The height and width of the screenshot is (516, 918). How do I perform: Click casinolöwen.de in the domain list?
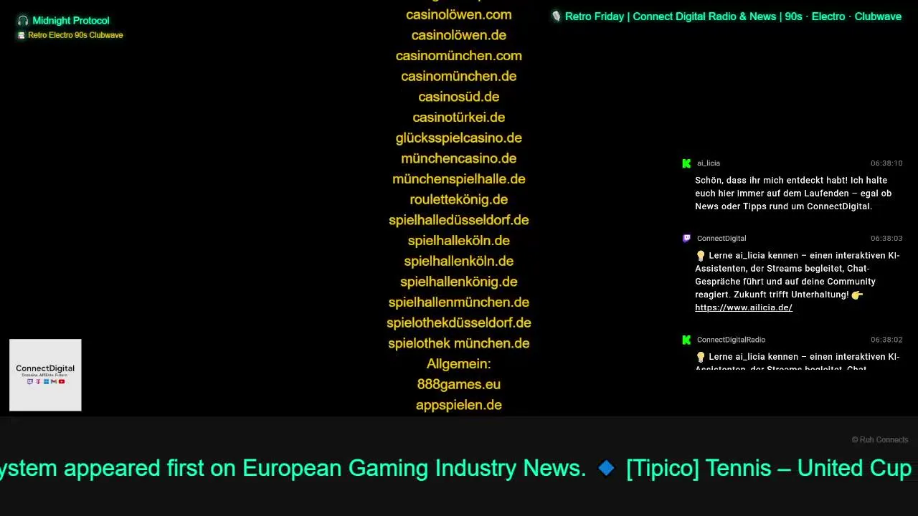click(459, 35)
